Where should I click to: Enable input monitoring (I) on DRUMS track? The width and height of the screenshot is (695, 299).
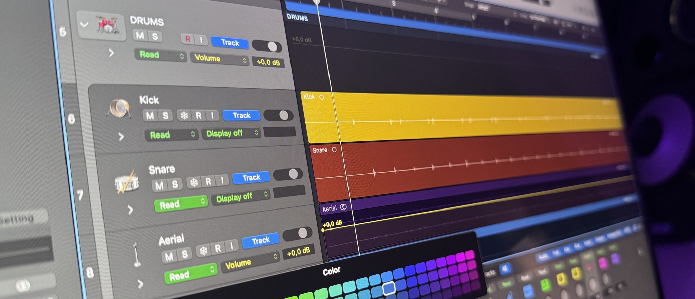point(201,40)
